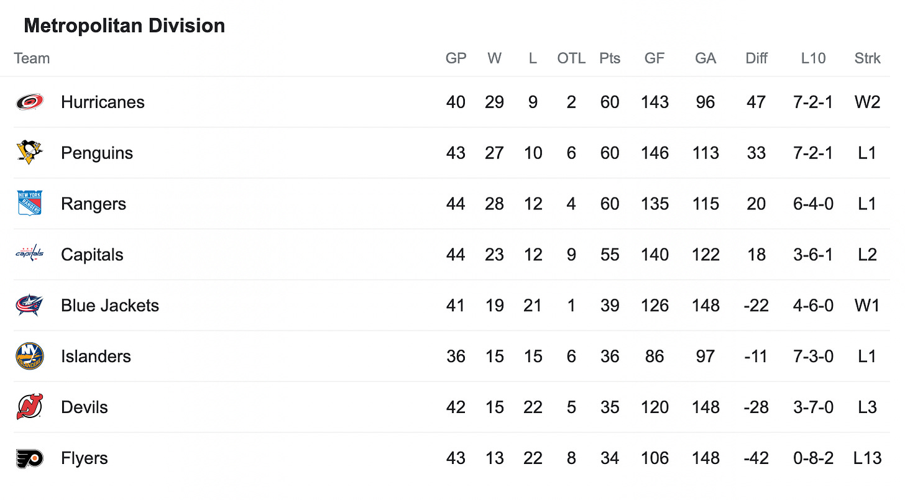Click the Flyers L13 streak value

tap(867, 458)
